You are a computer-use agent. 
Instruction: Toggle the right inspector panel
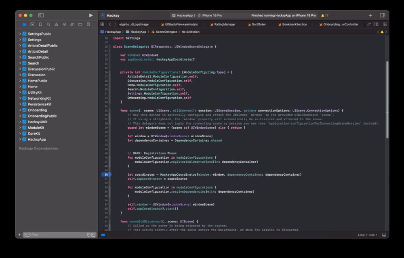[382, 15]
